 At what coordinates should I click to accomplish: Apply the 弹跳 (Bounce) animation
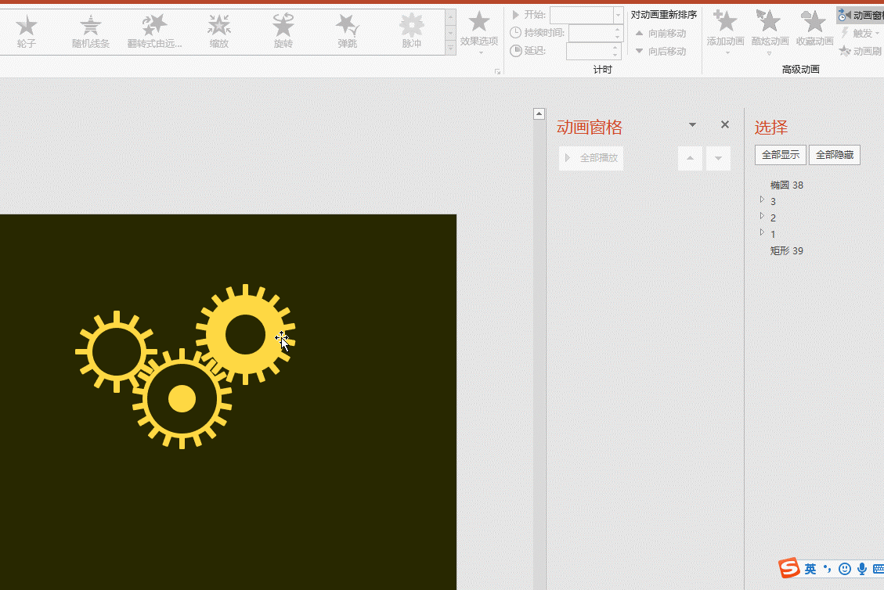point(347,31)
